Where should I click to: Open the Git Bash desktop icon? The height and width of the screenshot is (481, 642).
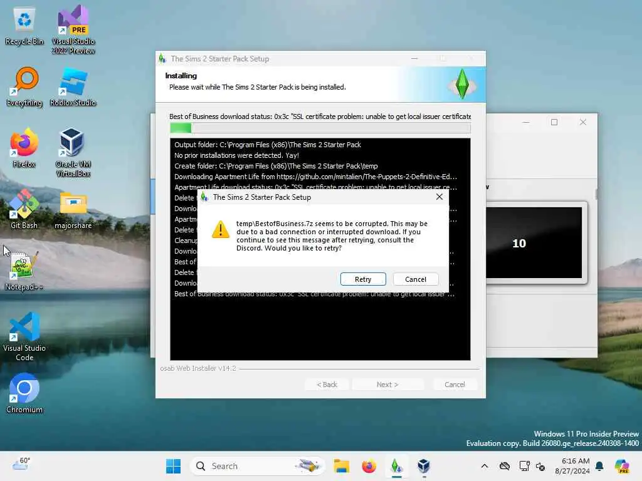(x=24, y=209)
